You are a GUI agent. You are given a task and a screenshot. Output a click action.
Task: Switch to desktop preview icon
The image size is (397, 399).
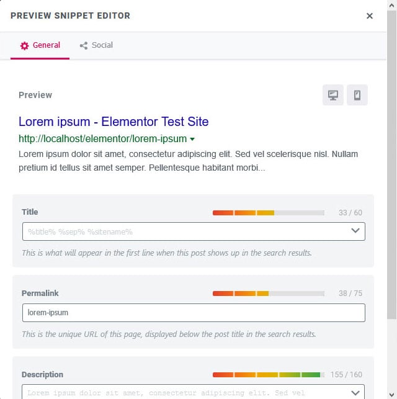(x=333, y=96)
